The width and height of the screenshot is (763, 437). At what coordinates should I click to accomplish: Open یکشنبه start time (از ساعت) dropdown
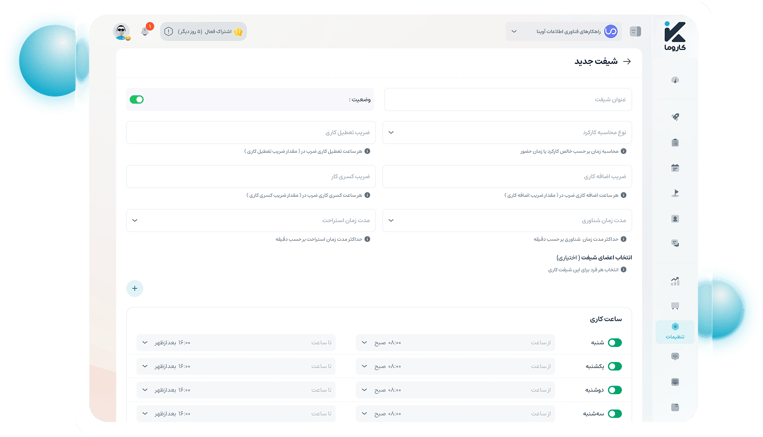coord(455,366)
